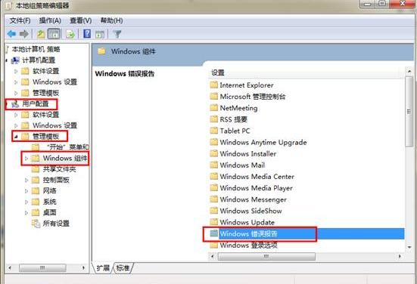
Task: Open the Windows 登录选项 folder
Action: [244, 245]
